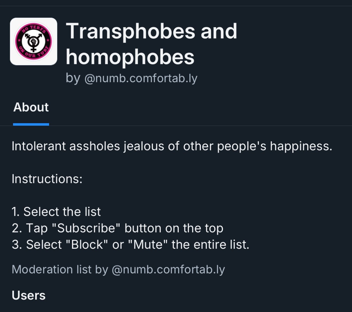Click the "Instructions:" text
352x312 pixels.
(x=47, y=179)
